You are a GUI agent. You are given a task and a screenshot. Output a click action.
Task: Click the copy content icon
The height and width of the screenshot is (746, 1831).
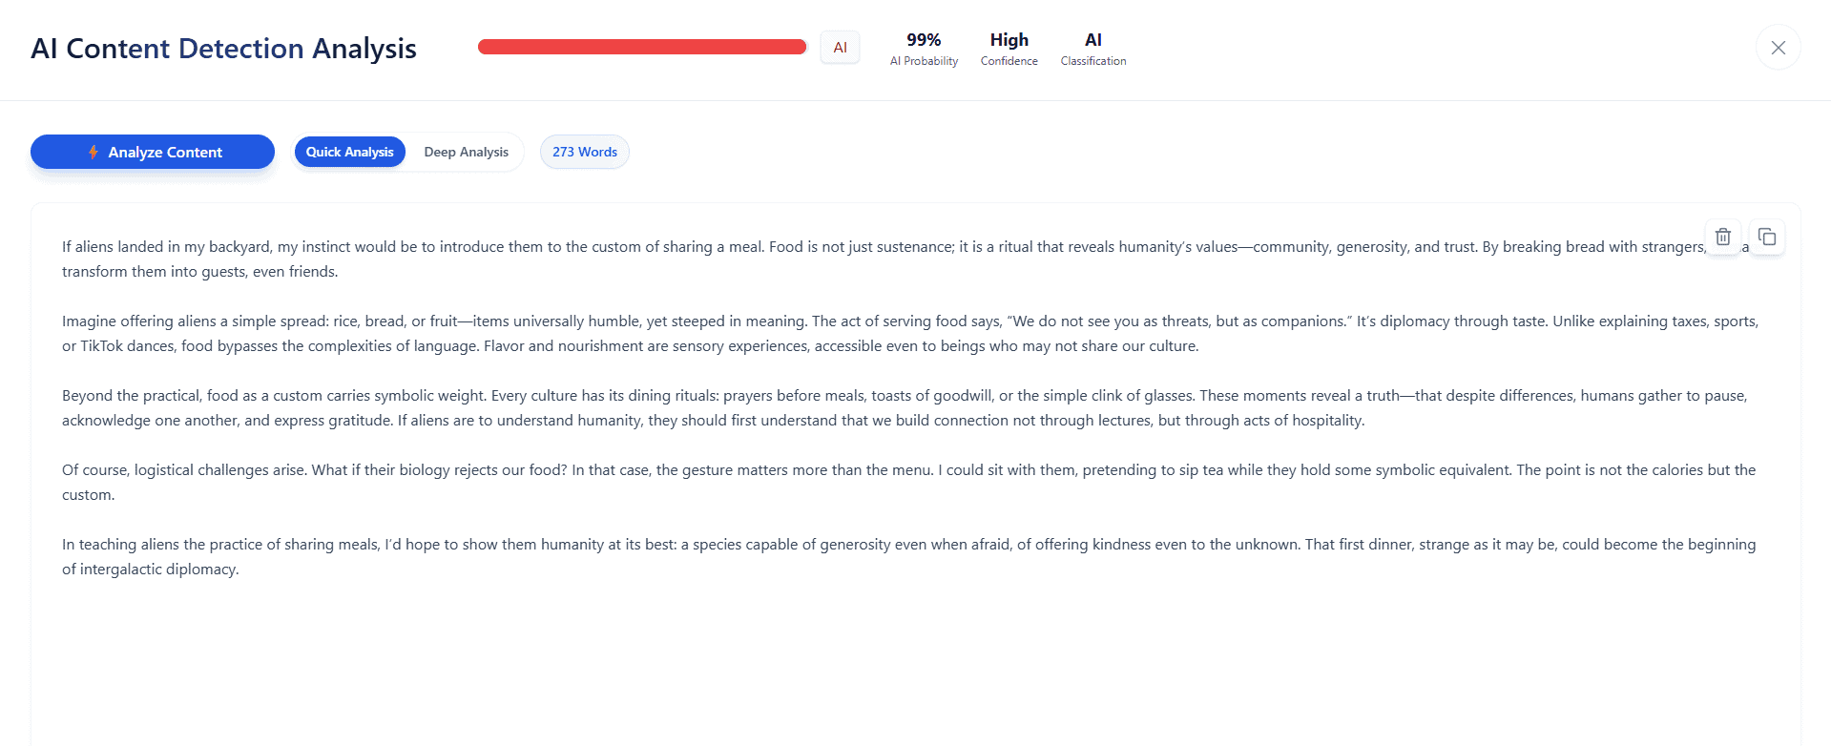pos(1767,237)
